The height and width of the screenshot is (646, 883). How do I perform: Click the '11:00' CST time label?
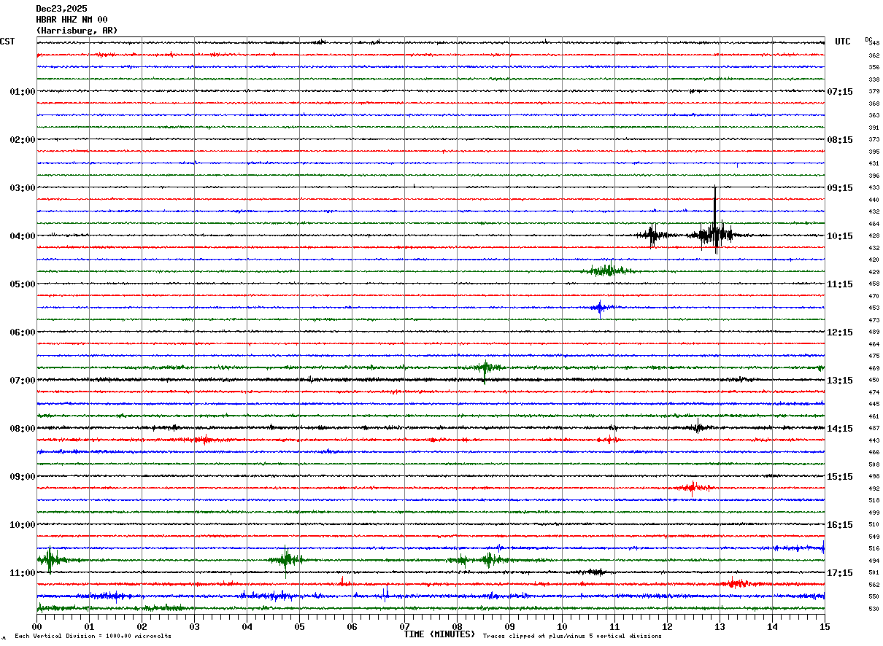tap(23, 573)
